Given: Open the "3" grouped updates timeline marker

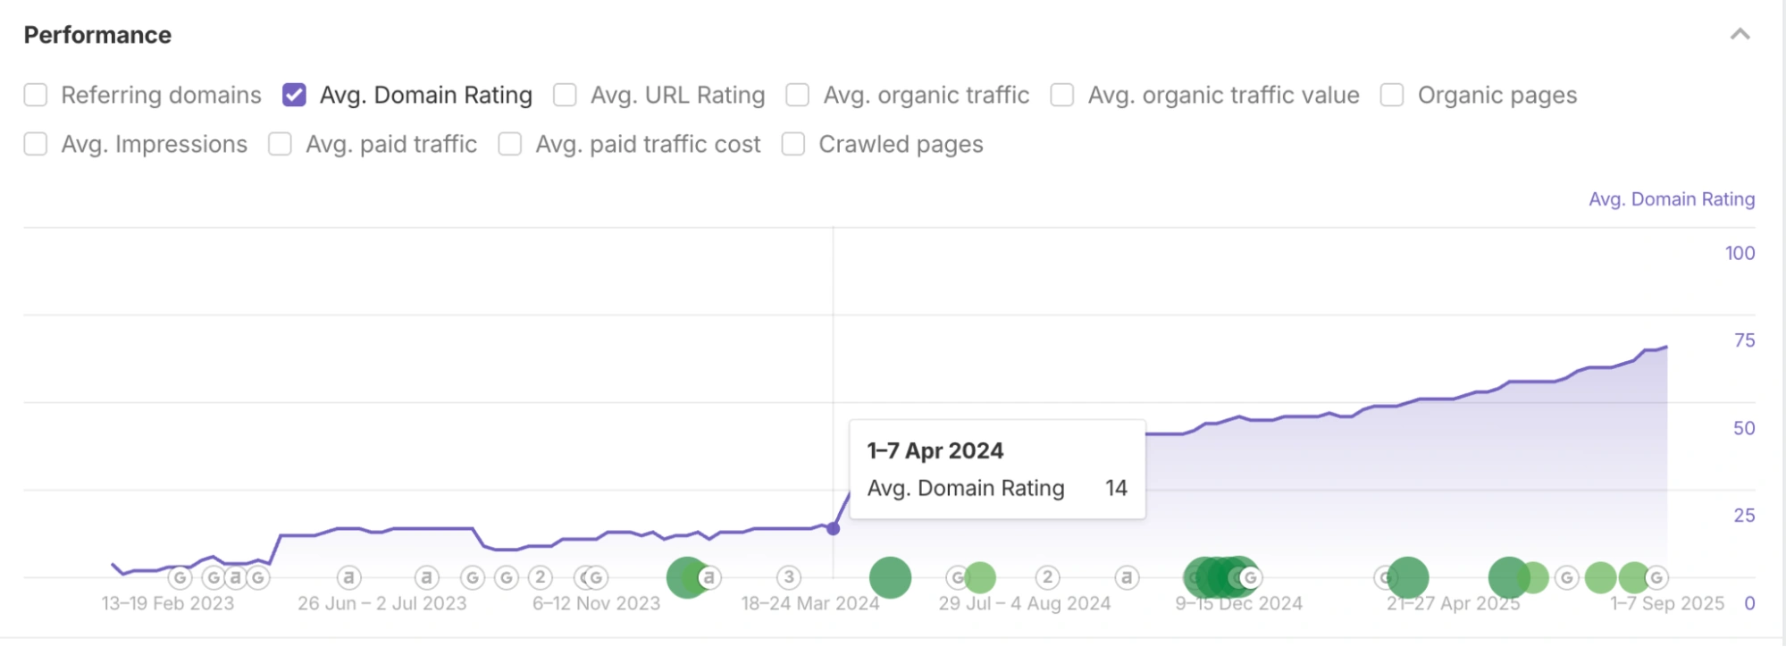Looking at the screenshot, I should pyautogui.click(x=788, y=577).
